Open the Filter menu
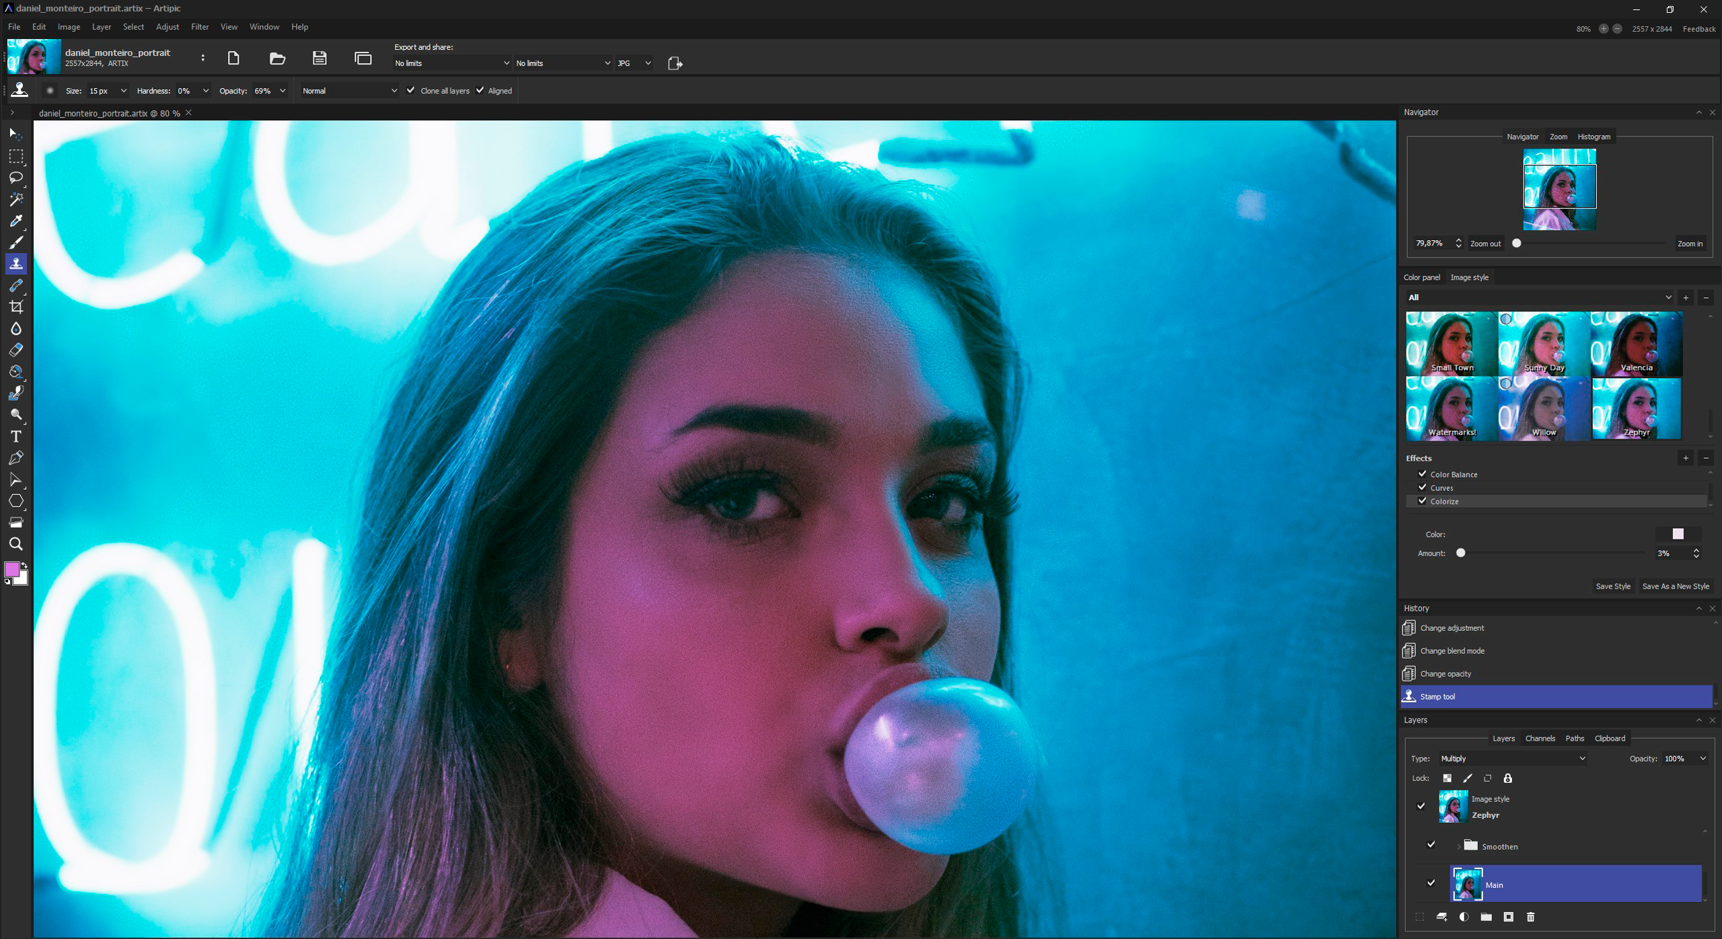The width and height of the screenshot is (1722, 939). coord(200,27)
